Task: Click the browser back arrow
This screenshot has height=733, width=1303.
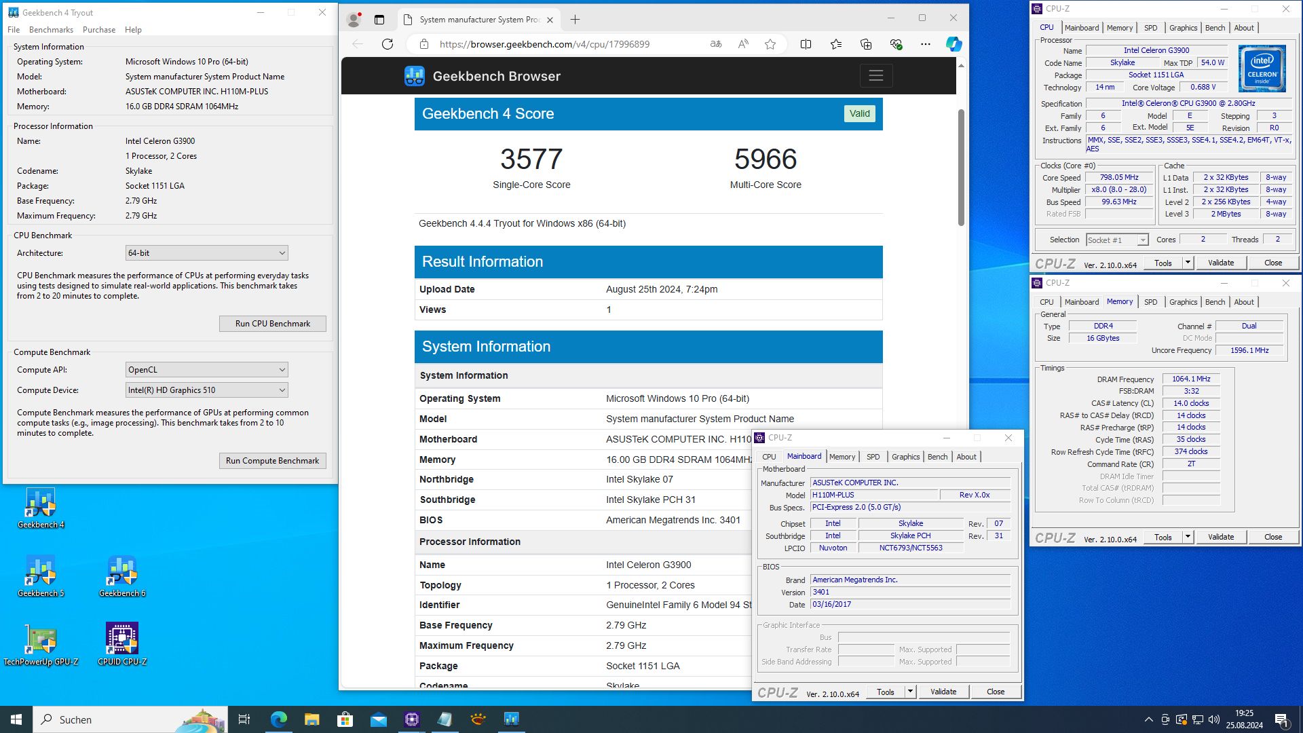Action: tap(358, 44)
